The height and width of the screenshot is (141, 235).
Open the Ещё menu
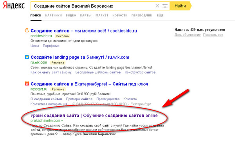pyautogui.click(x=160, y=15)
